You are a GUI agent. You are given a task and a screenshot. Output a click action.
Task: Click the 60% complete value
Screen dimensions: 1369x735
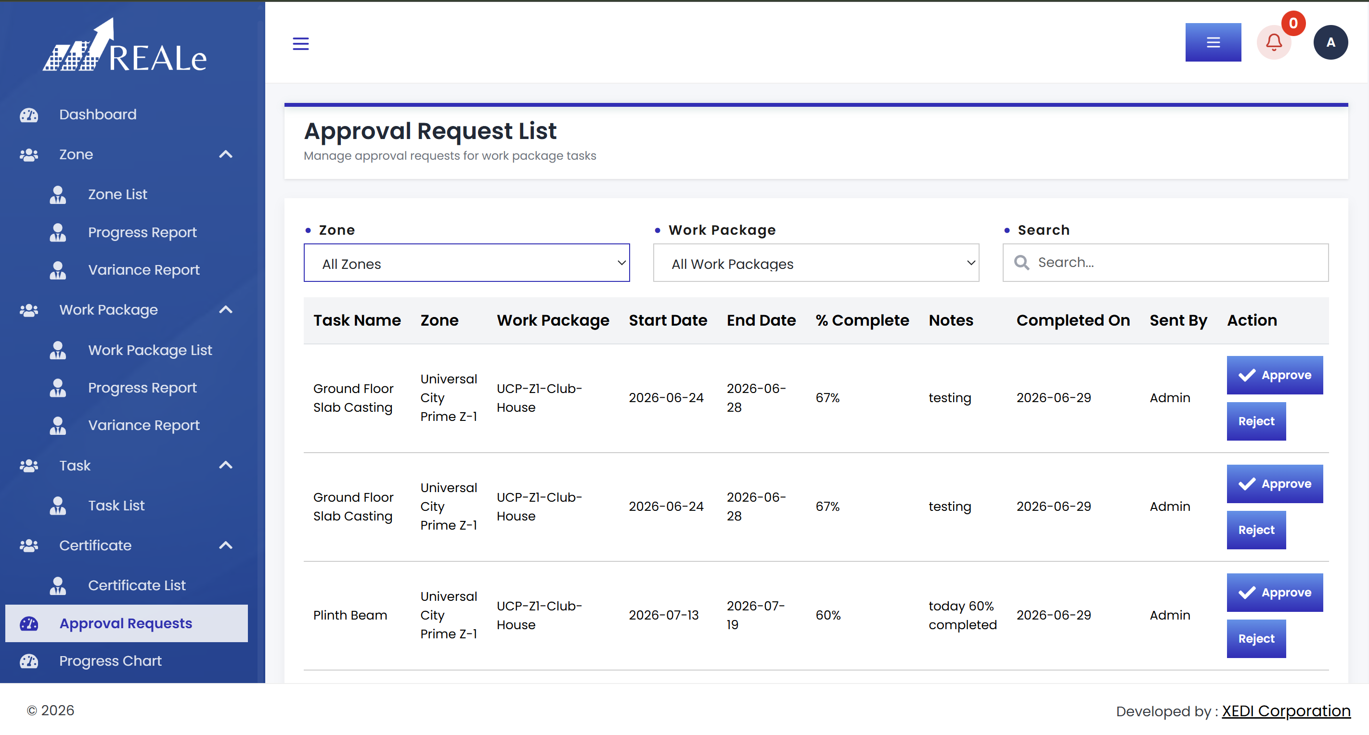(828, 616)
